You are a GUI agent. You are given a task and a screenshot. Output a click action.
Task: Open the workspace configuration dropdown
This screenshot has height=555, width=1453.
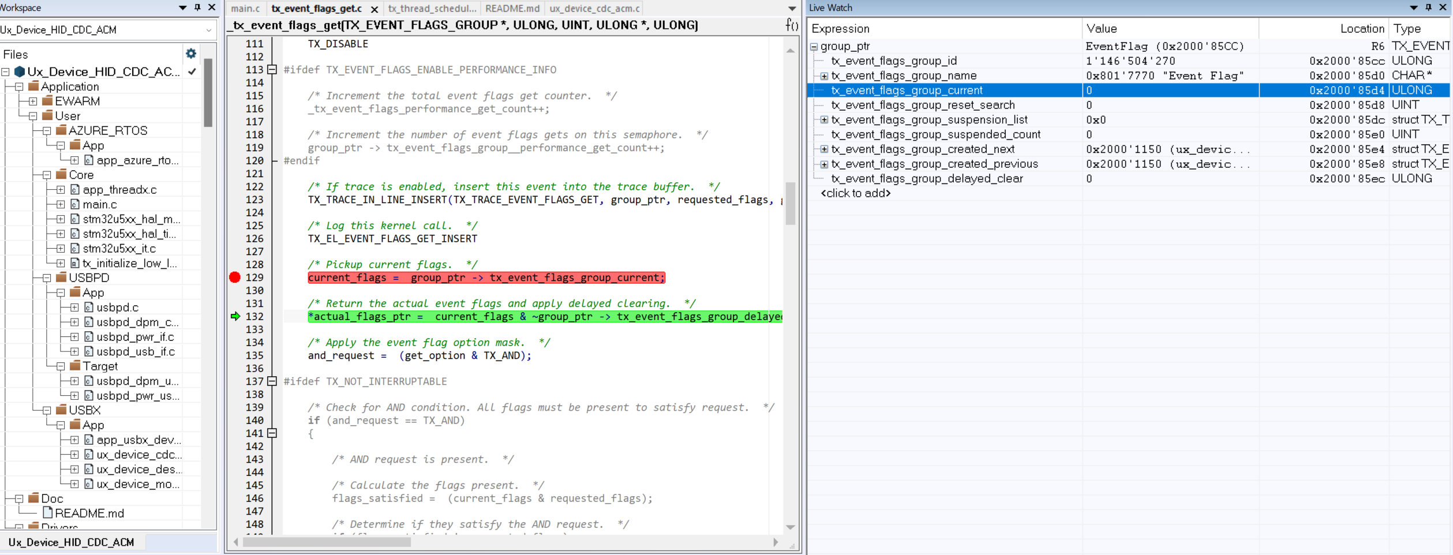[x=209, y=29]
